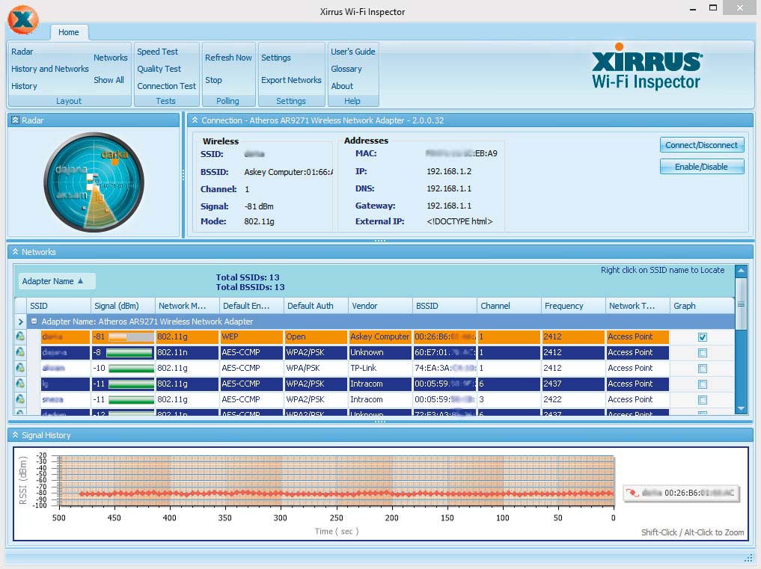
Task: Check the Graph checkbox for the 802.11n row
Action: point(703,353)
